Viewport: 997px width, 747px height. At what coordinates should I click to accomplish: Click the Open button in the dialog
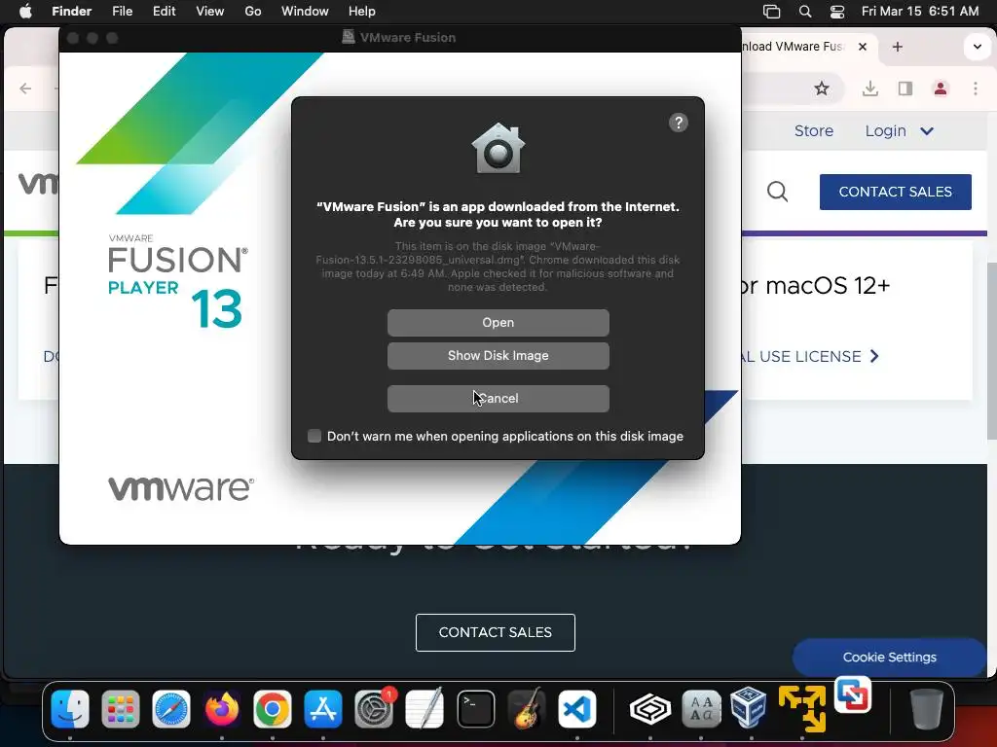point(498,323)
